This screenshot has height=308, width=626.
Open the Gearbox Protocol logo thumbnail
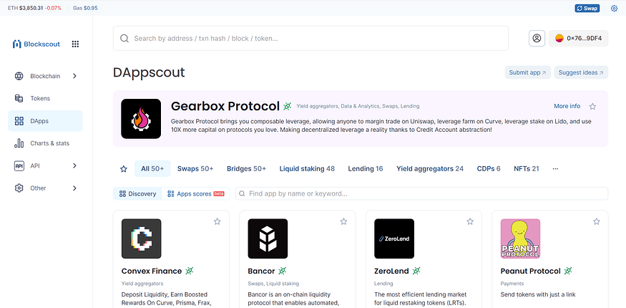[x=141, y=119]
